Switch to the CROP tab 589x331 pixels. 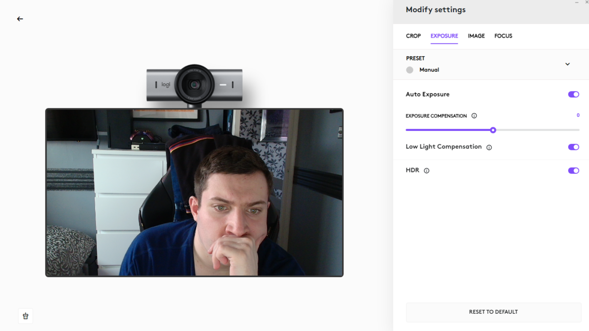[x=413, y=36]
